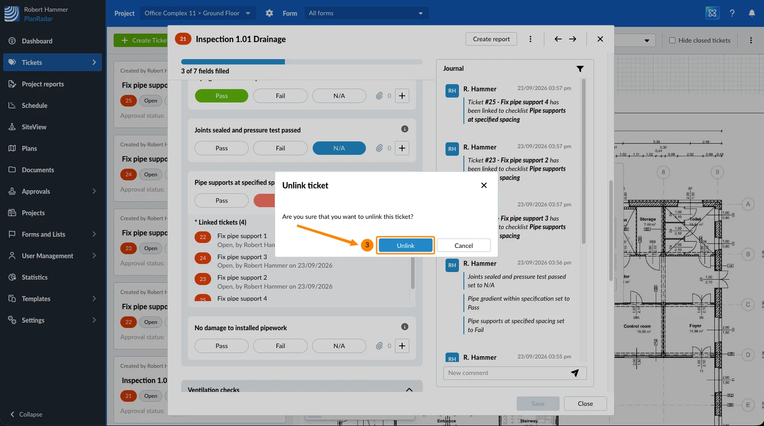Send the new comment with paper plane icon
Image resolution: width=764 pixels, height=426 pixels.
(x=575, y=373)
